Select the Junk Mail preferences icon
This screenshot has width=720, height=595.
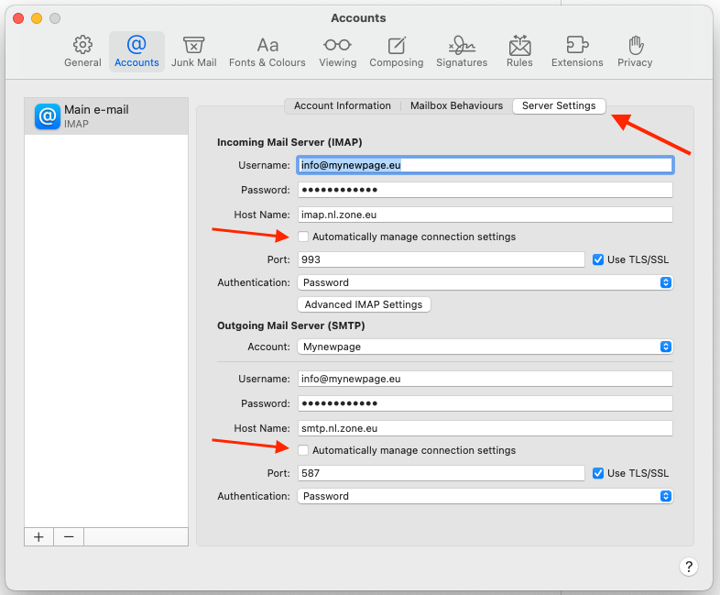click(x=193, y=51)
